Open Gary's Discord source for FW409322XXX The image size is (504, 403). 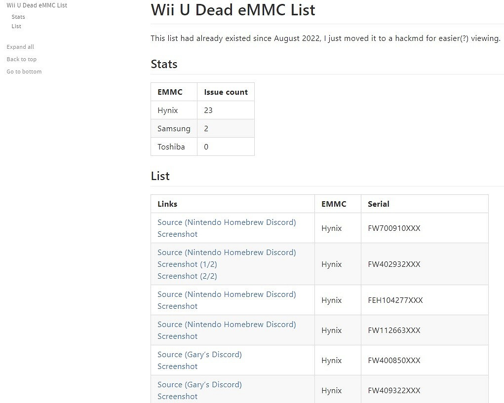point(199,384)
